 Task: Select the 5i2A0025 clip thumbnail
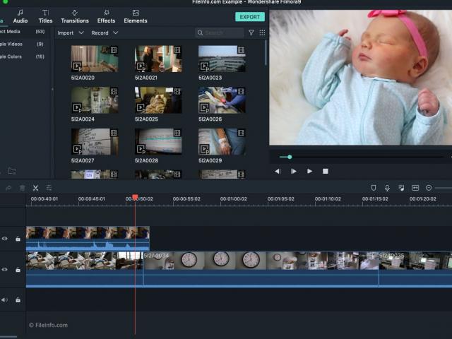(x=158, y=100)
